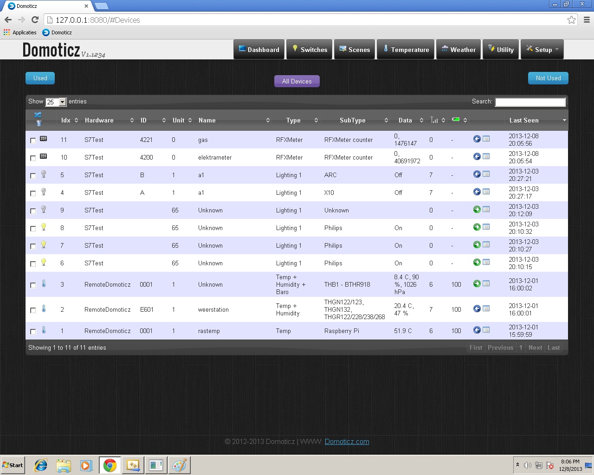Tick checkbox for rastemp row
The height and width of the screenshot is (475, 594).
click(x=33, y=332)
